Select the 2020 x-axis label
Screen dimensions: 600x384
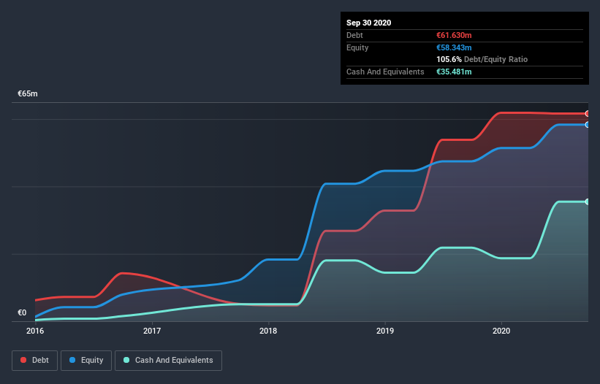tap(501, 331)
